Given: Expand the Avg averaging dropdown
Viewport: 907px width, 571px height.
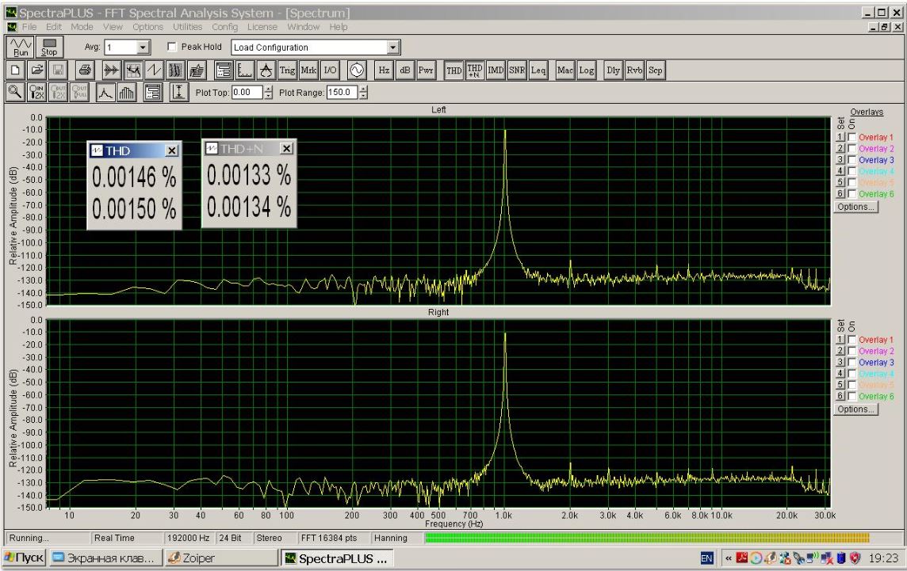Looking at the screenshot, I should (143, 48).
